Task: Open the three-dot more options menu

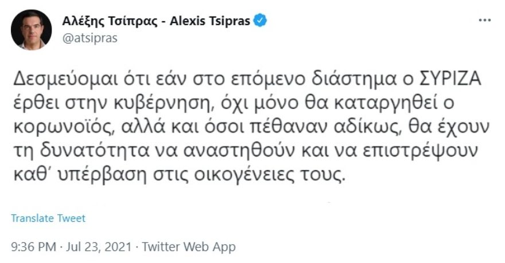Action: coord(485,21)
